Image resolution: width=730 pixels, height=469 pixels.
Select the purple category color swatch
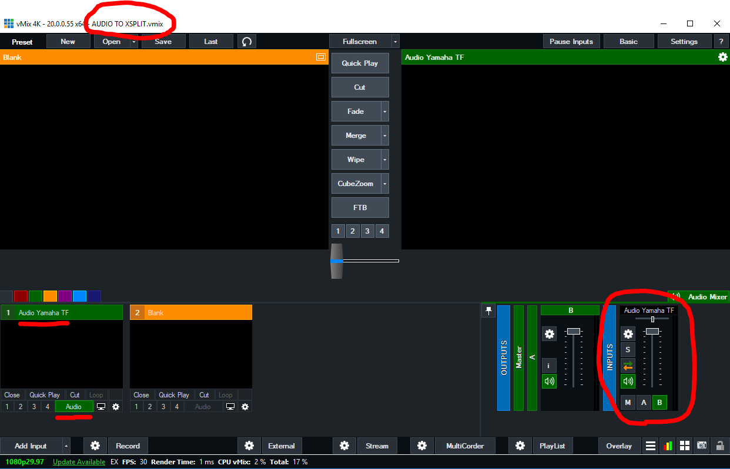65,296
